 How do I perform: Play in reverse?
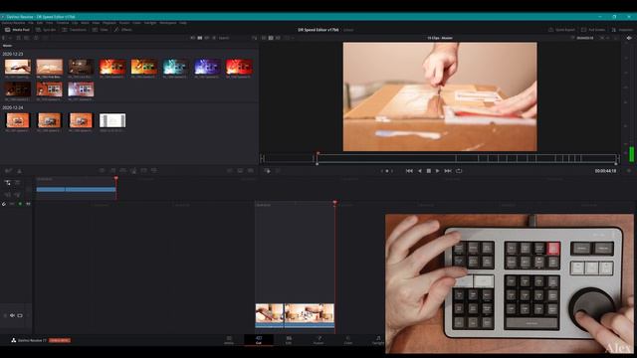(x=420, y=171)
